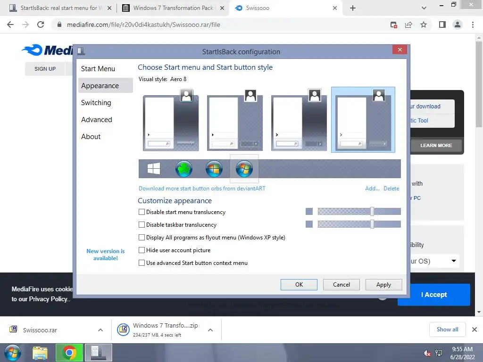Viewport: 483px width, 362px height.
Task: Open Windows Explorer from taskbar
Action: pyautogui.click(x=40, y=353)
